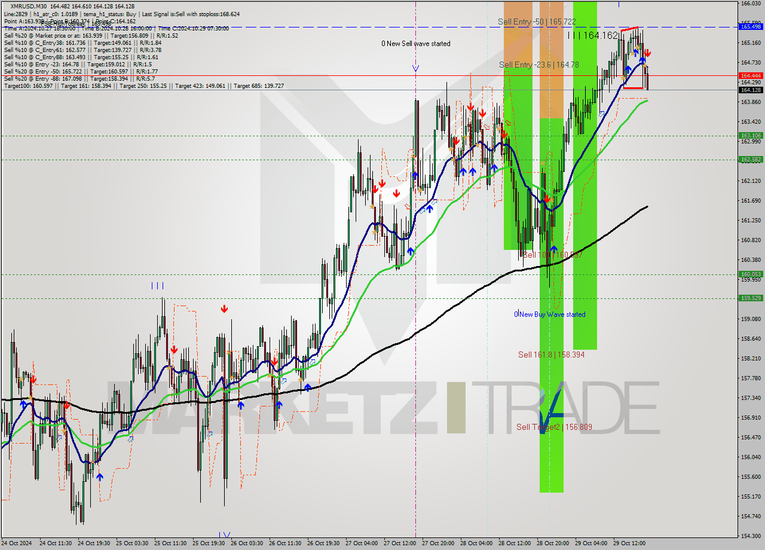The width and height of the screenshot is (765, 550).
Task: Click the '25 Oct 11:30' time axis label
Action: click(170, 543)
